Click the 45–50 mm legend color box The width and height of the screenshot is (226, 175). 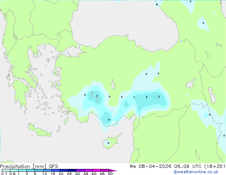105,170
